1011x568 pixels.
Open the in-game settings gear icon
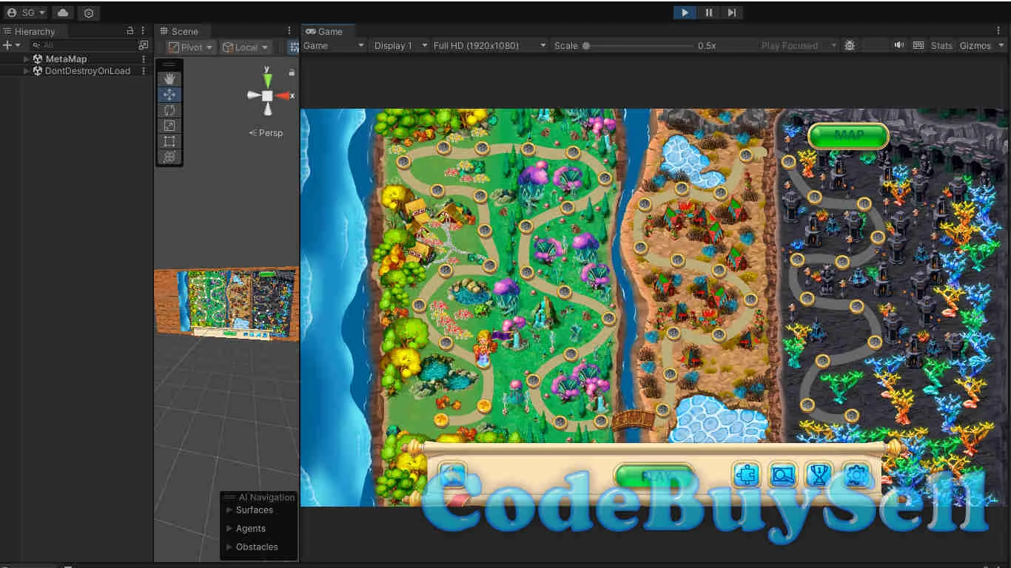(856, 474)
